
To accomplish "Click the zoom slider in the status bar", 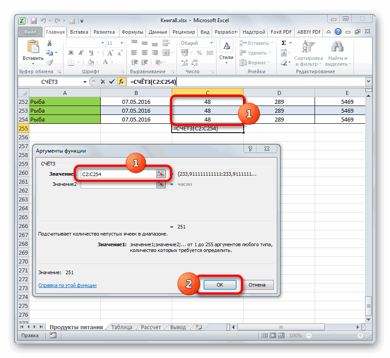I will (334, 335).
